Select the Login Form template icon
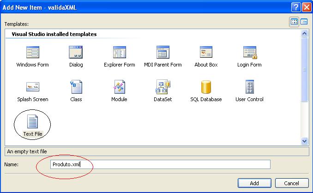The image size is (313, 193). (x=250, y=52)
